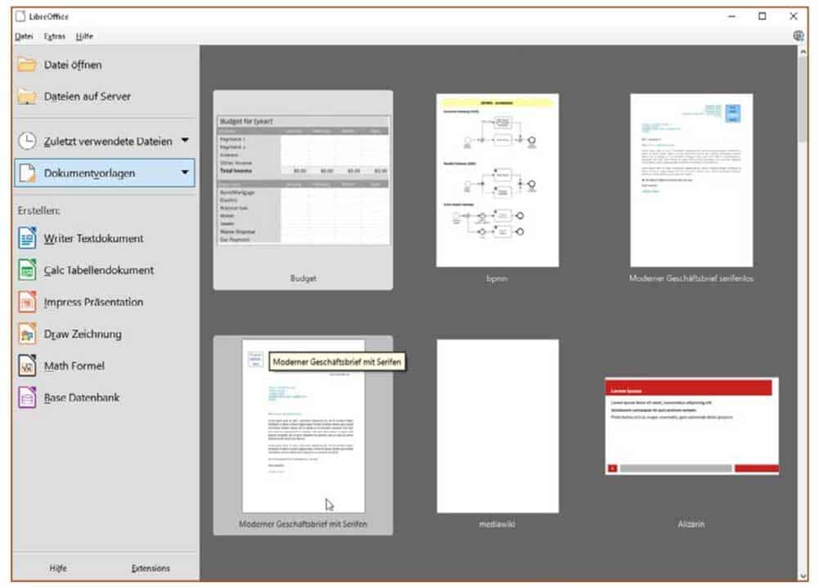Create a Draw Zeichnung
818x587 pixels.
coord(105,334)
